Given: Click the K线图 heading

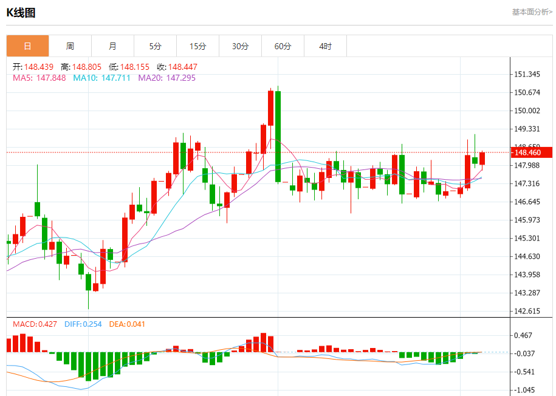Looking at the screenshot, I should pos(21,13).
